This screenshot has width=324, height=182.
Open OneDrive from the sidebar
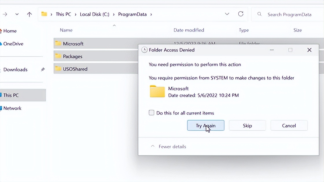click(x=13, y=44)
